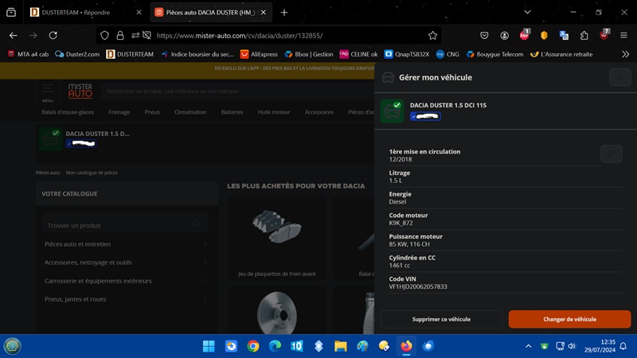Bookmark this page with the star icon
Screen dimensions: 637x358
click(432, 36)
